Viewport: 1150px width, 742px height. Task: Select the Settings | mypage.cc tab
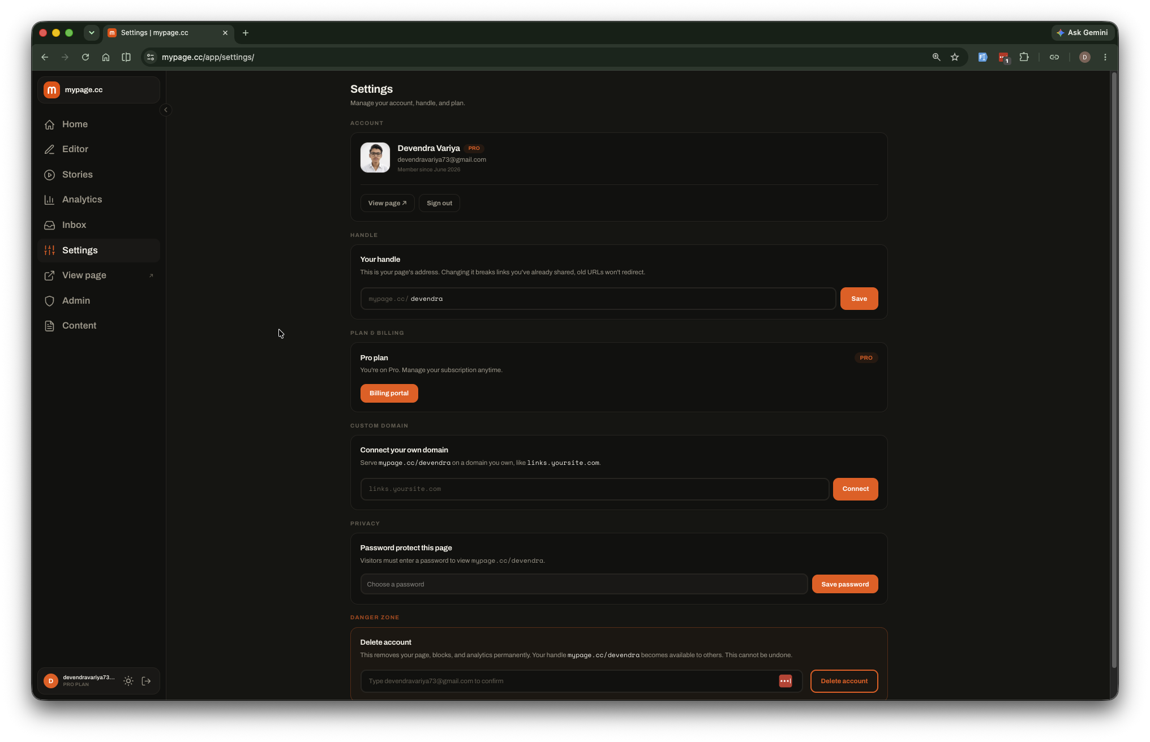pos(168,33)
